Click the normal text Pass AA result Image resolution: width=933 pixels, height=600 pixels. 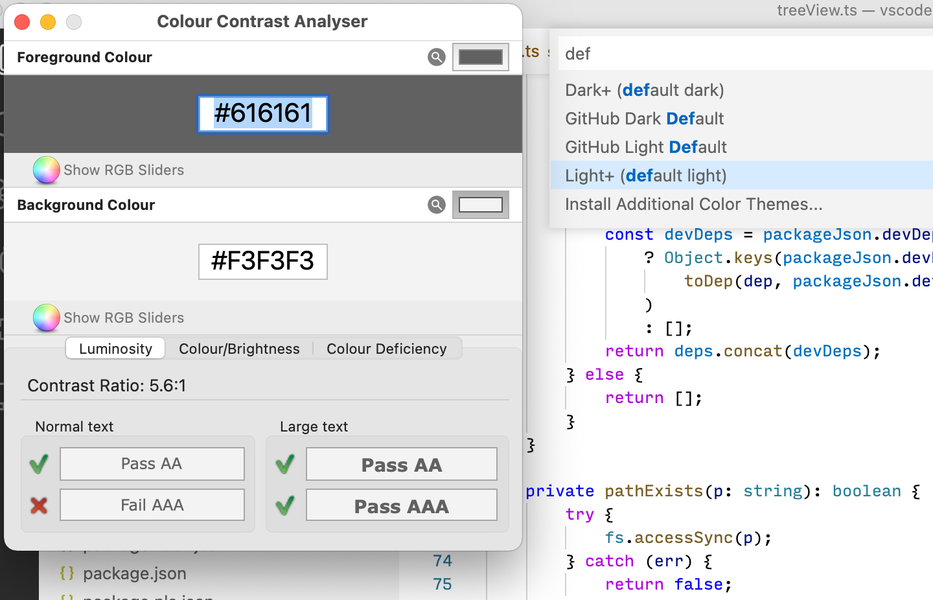pos(152,464)
